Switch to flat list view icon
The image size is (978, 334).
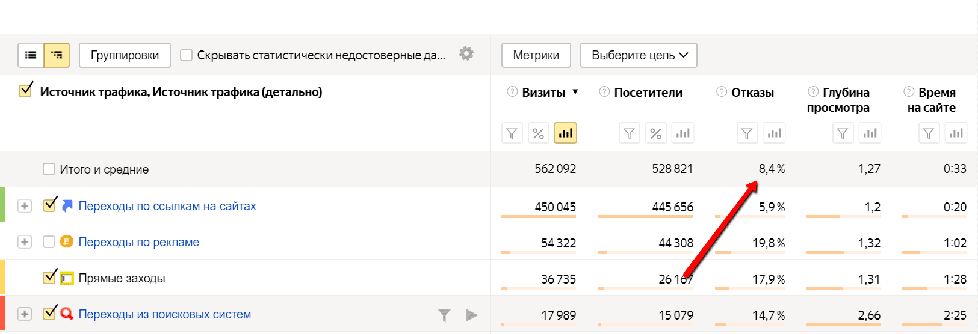31,55
